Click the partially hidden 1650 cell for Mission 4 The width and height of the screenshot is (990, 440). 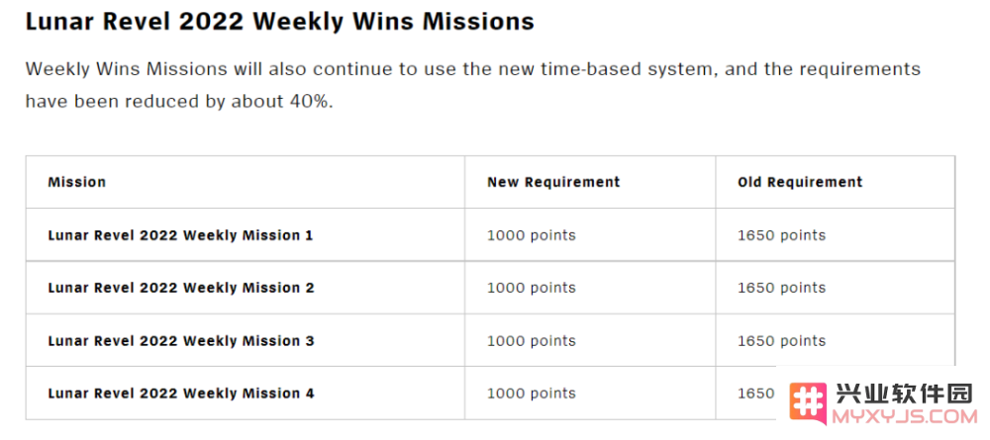(x=755, y=394)
